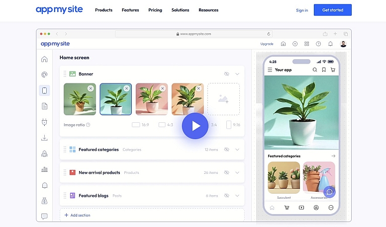386x227 pixels.
Task: Open the download icon in sidebar
Action: tap(44, 138)
